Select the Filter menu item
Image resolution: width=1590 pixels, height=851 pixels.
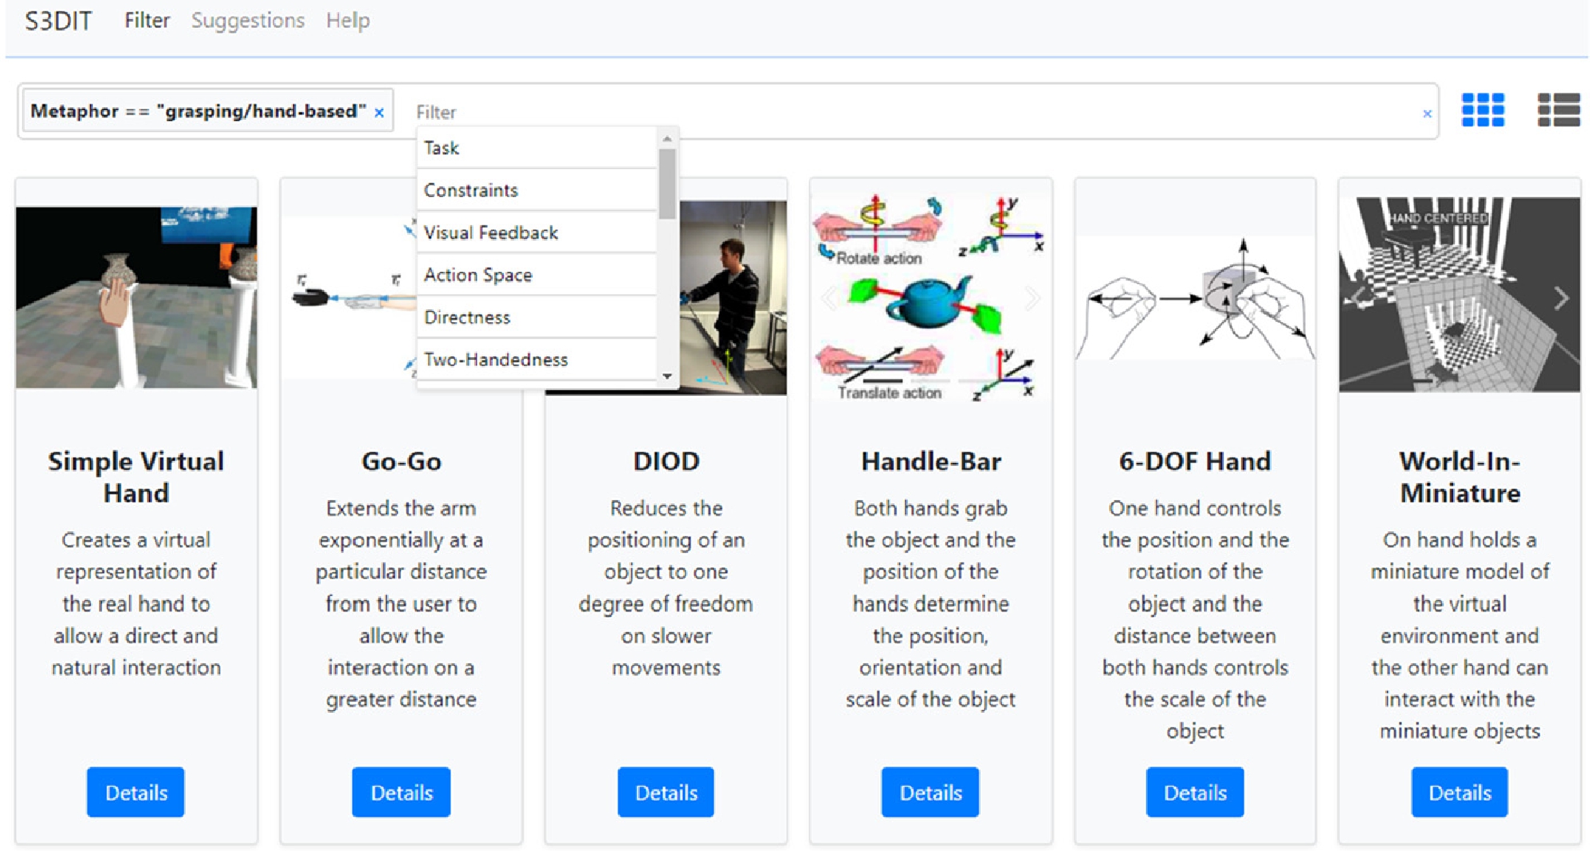[146, 21]
